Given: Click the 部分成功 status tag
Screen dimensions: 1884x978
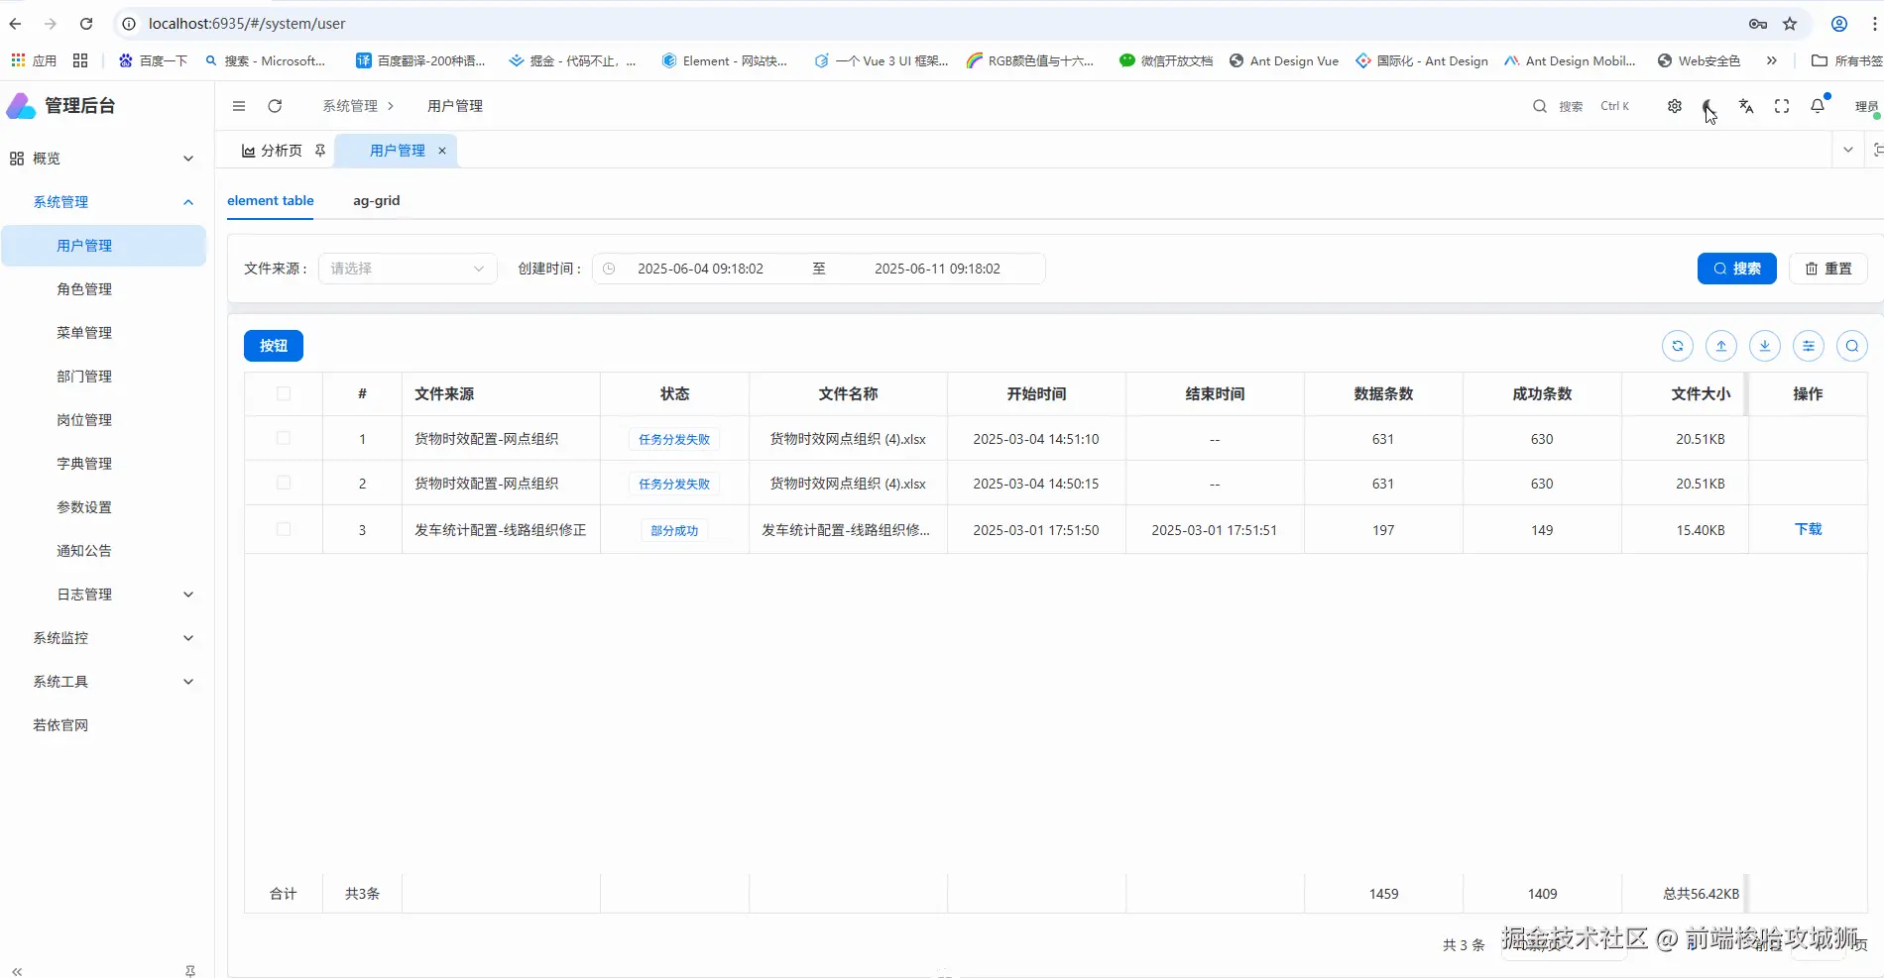Looking at the screenshot, I should 674,530.
